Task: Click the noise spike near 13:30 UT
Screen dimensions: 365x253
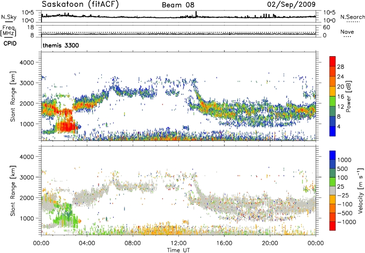Action: coord(196,14)
